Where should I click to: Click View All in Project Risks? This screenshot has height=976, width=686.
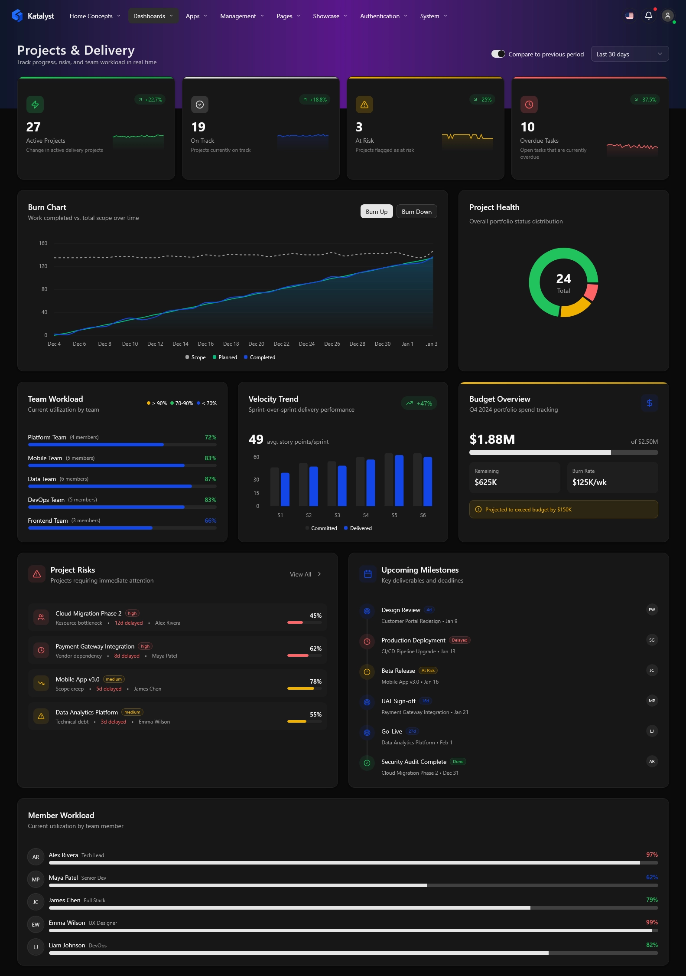305,574
